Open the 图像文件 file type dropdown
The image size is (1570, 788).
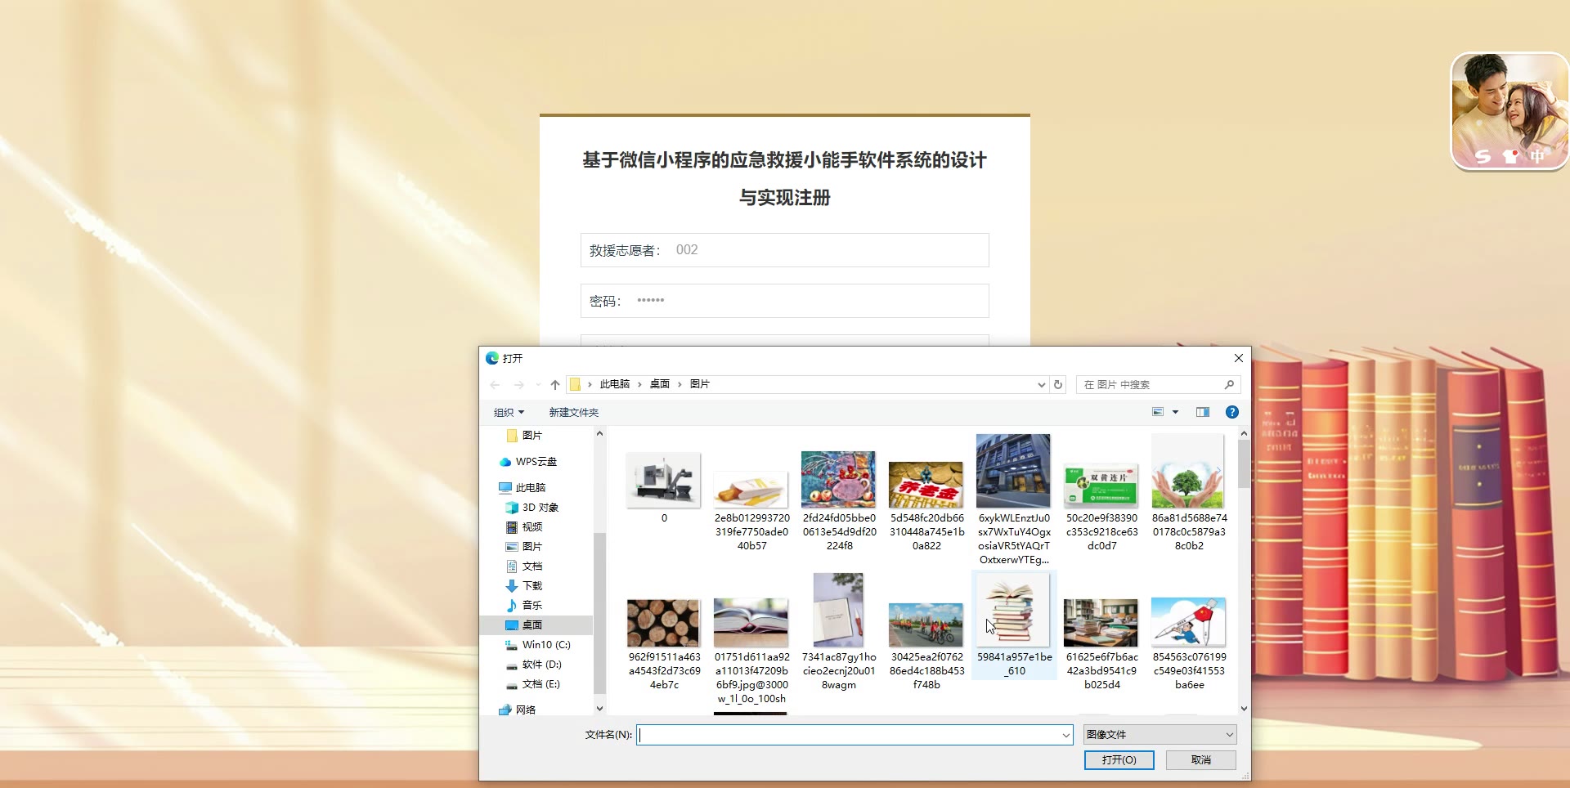(x=1159, y=735)
